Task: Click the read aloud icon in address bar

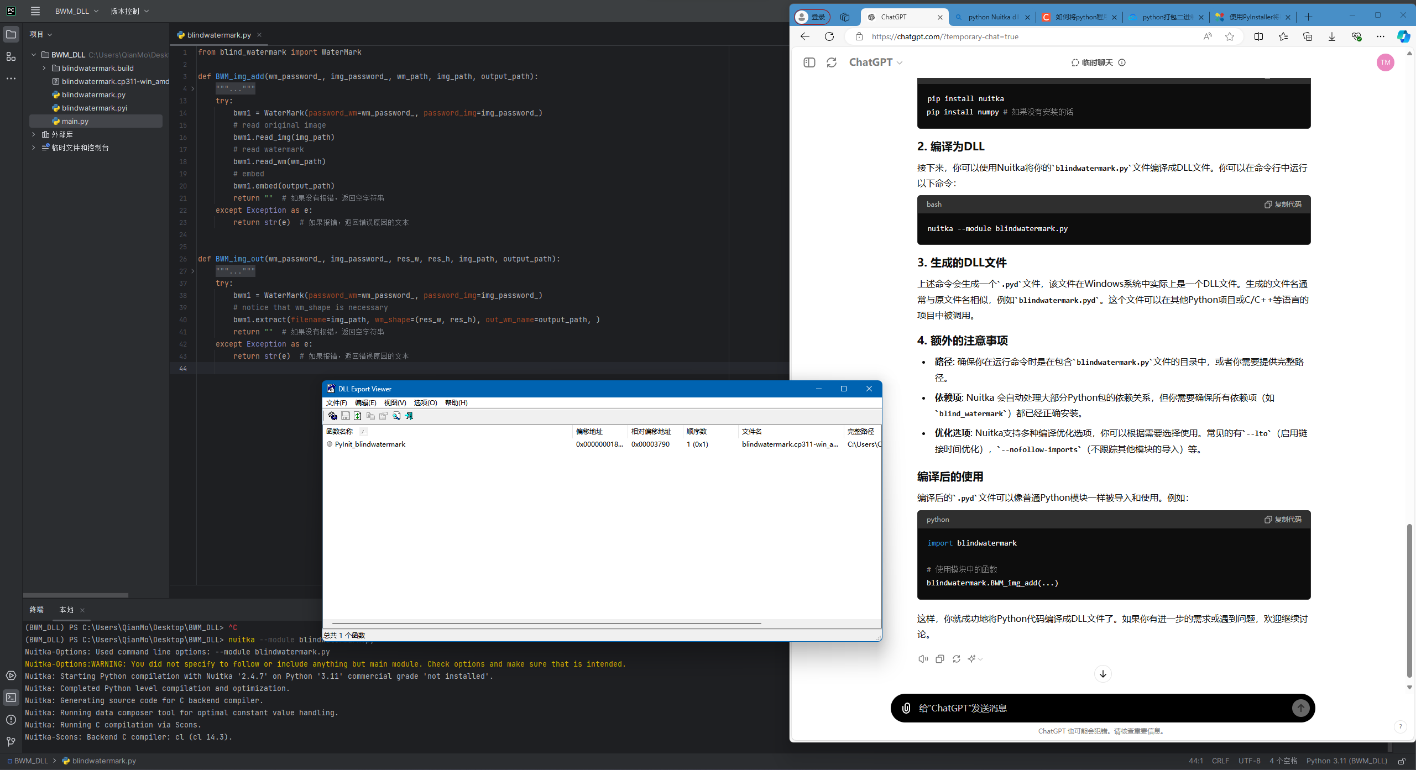Action: (x=1208, y=36)
